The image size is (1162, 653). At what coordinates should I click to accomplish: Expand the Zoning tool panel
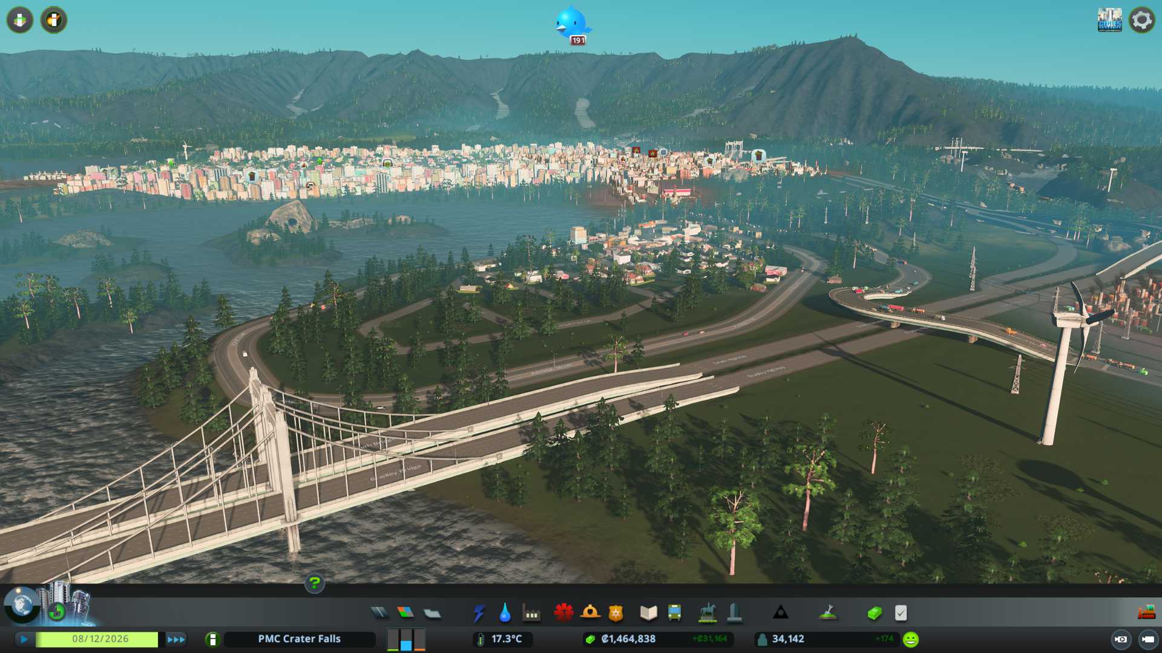pos(405,613)
